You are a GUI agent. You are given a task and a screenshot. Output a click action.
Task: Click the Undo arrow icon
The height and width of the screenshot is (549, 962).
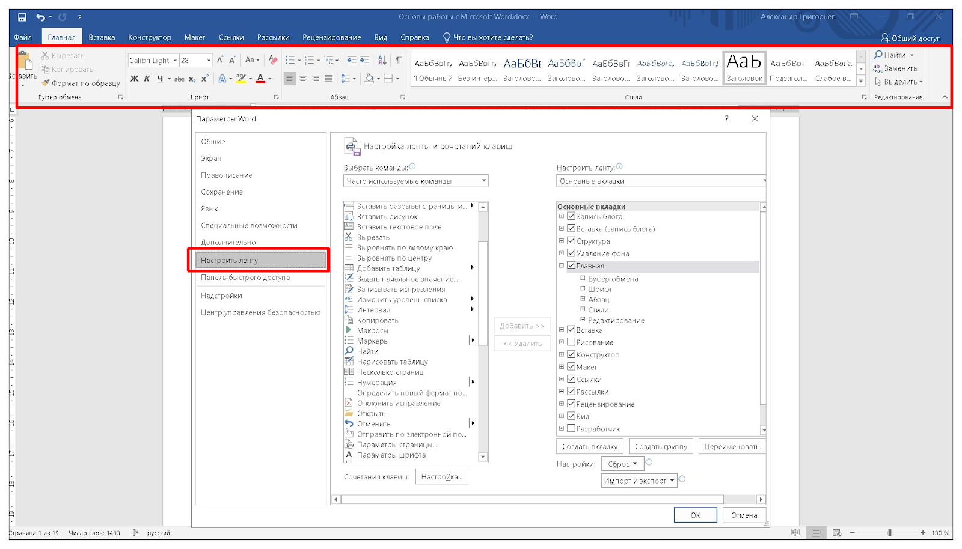pos(40,17)
